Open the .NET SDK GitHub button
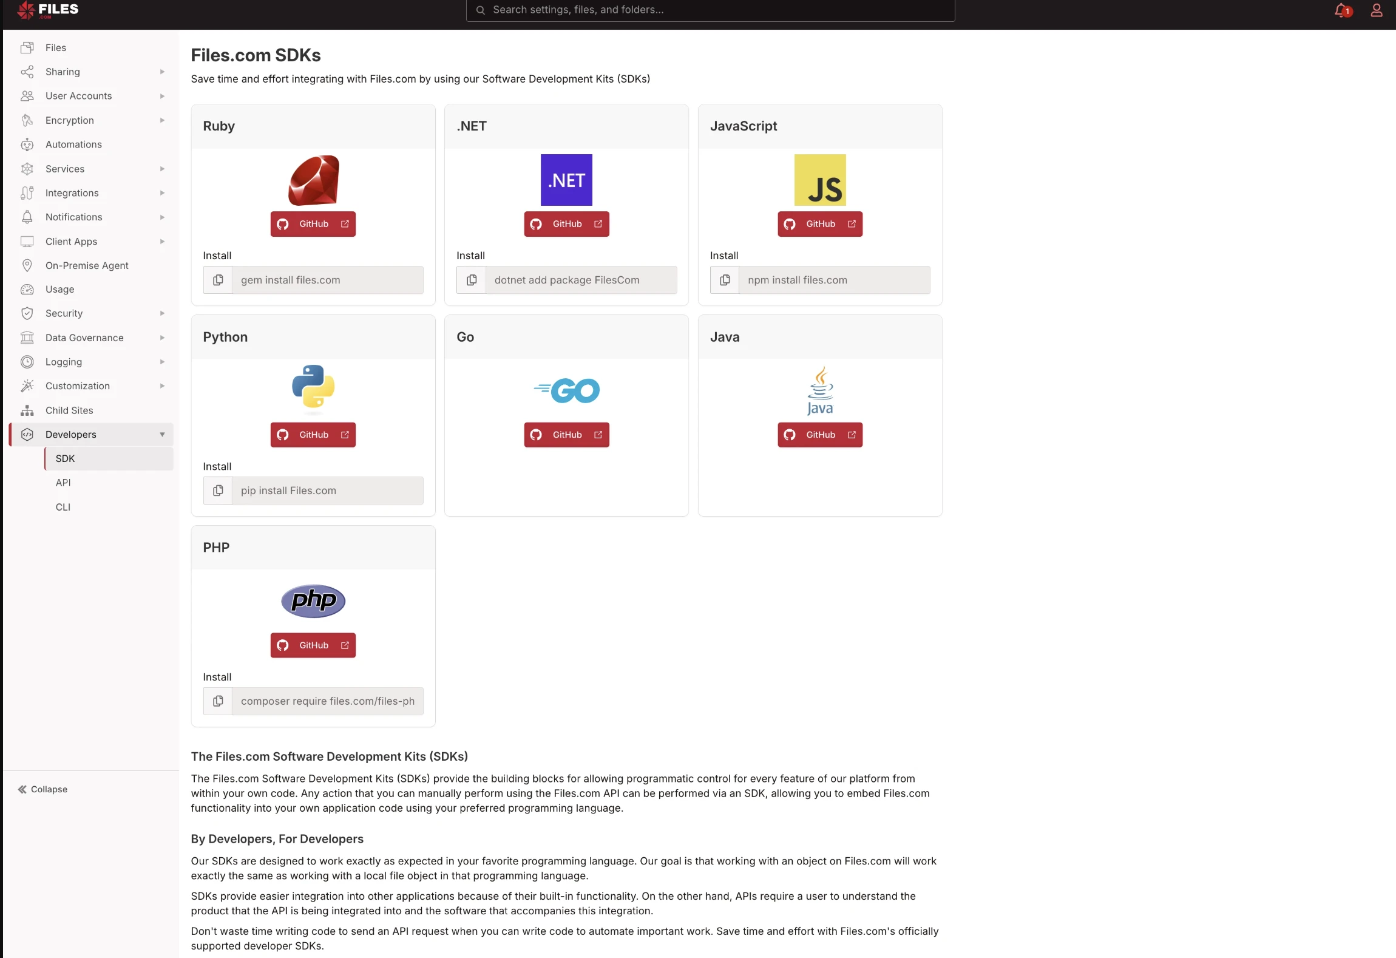 pos(566,224)
